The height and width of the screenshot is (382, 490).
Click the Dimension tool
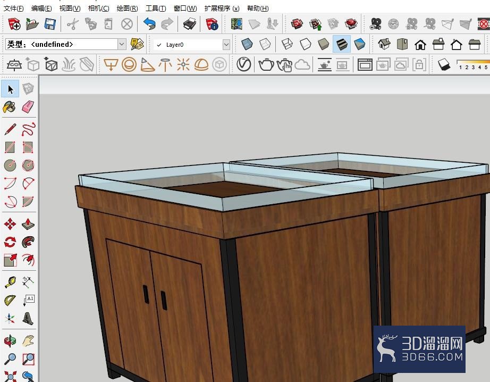pyautogui.click(x=28, y=282)
